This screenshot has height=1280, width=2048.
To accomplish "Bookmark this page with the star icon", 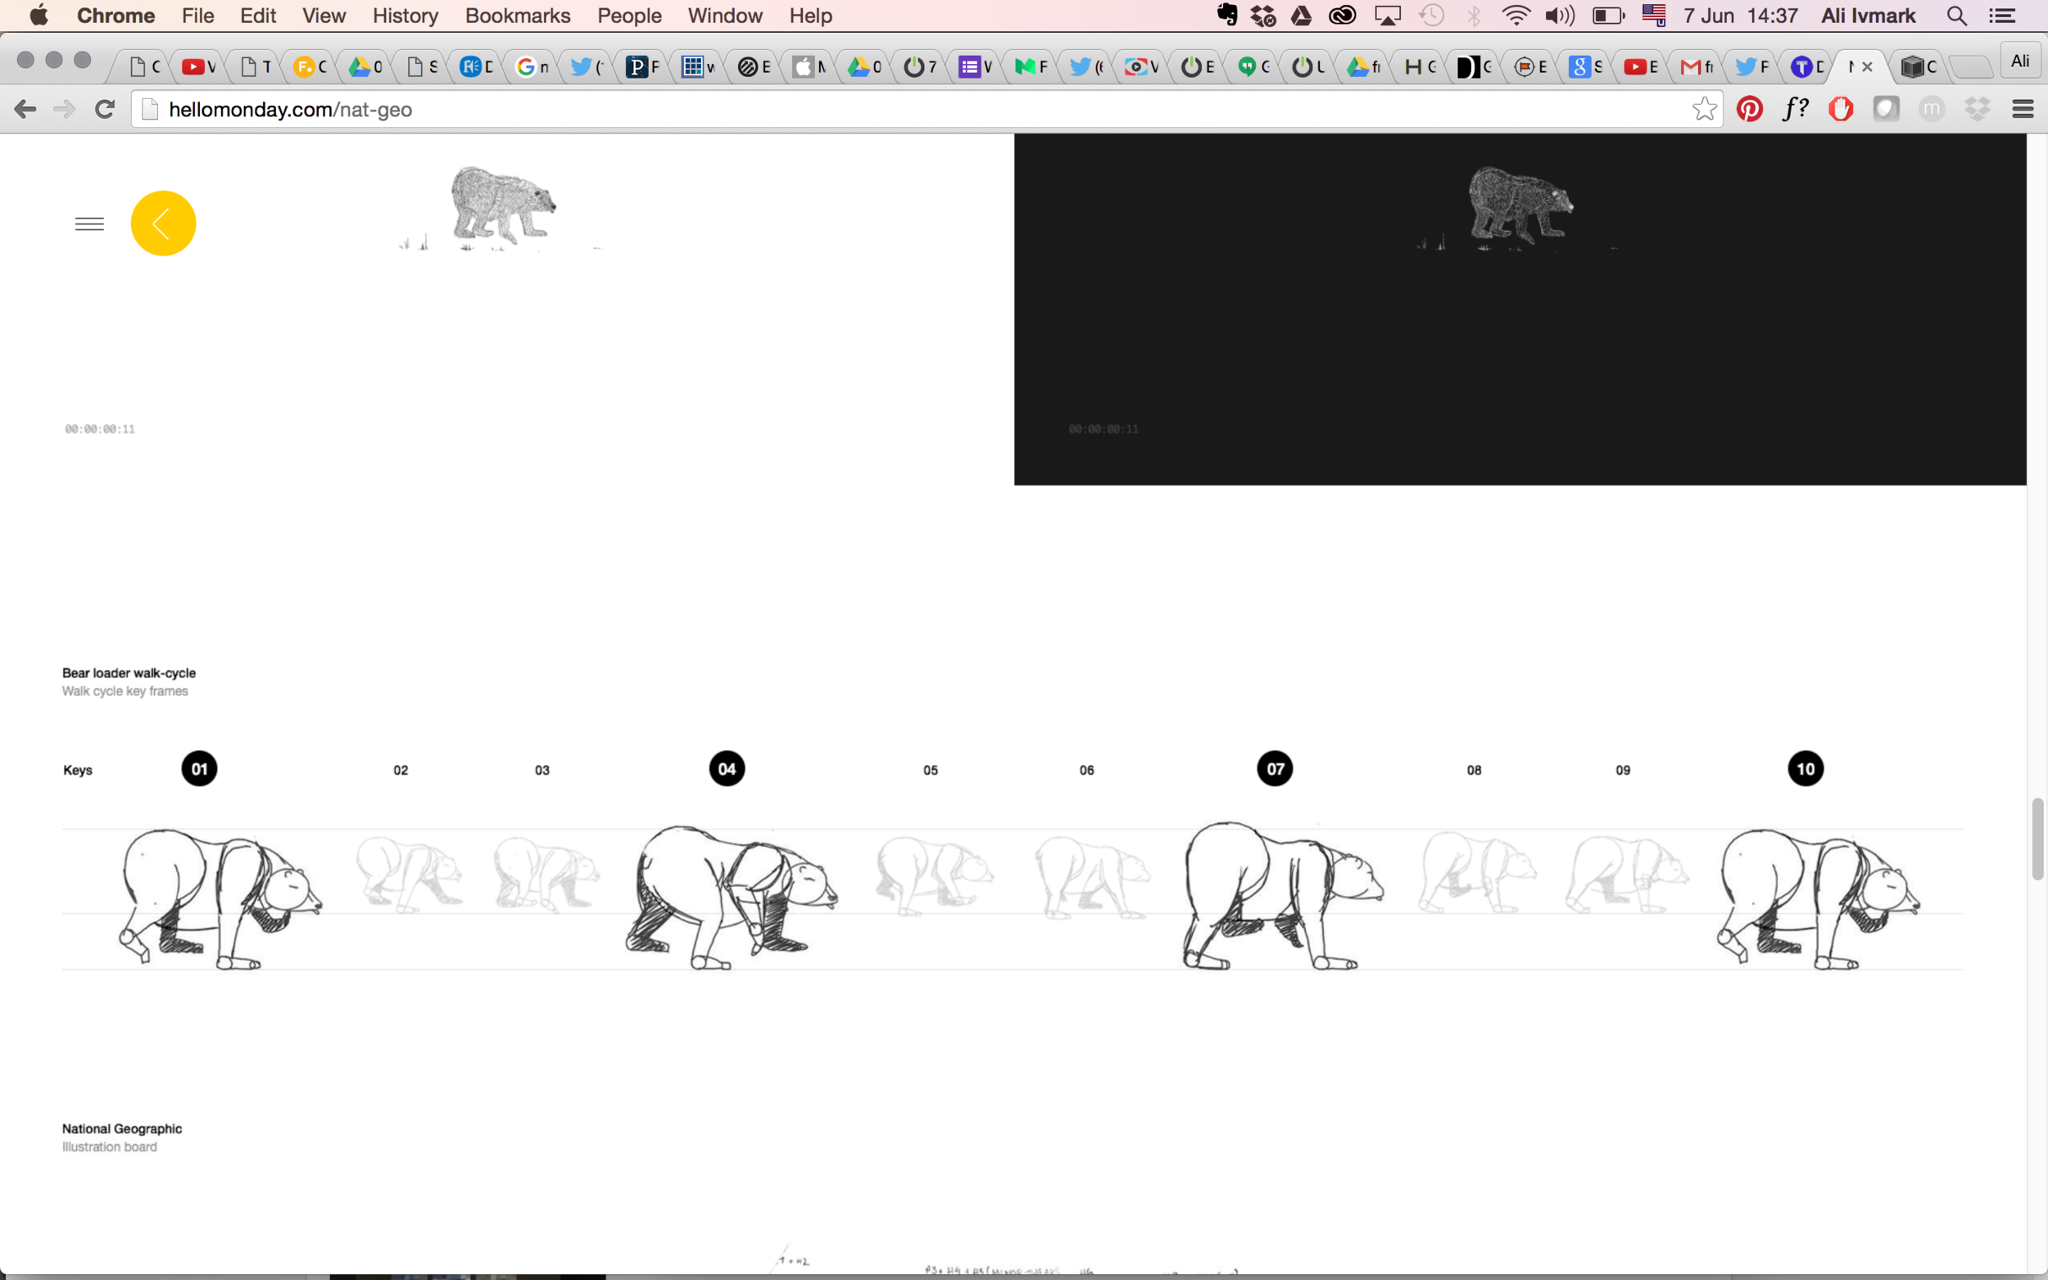I will pyautogui.click(x=1704, y=109).
